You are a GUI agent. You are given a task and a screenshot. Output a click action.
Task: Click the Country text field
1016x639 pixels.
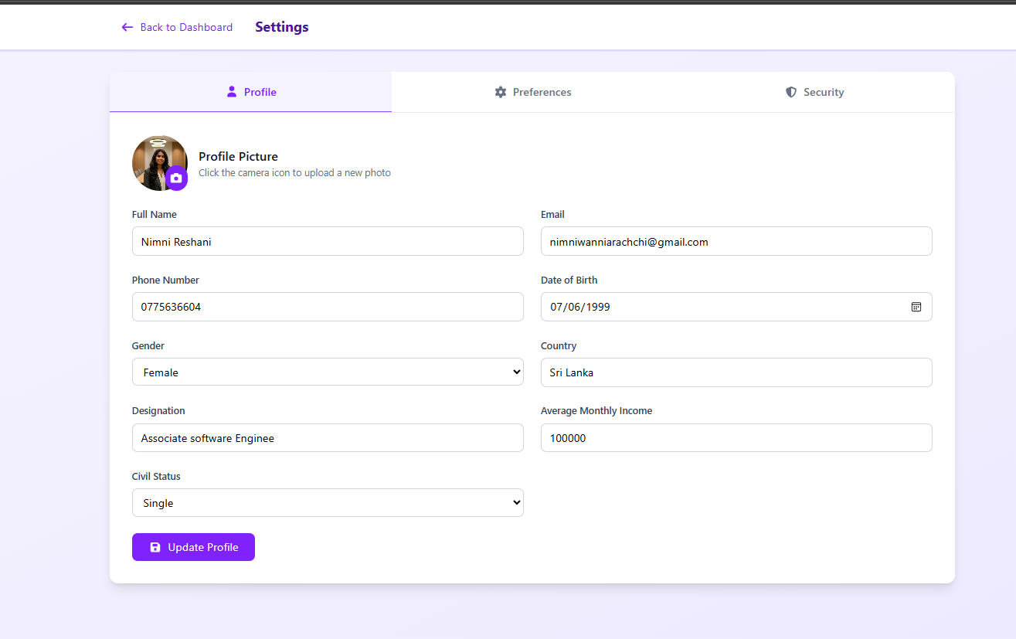click(736, 372)
